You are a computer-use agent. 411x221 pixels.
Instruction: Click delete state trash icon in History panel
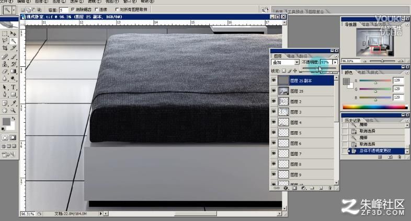[399, 157]
